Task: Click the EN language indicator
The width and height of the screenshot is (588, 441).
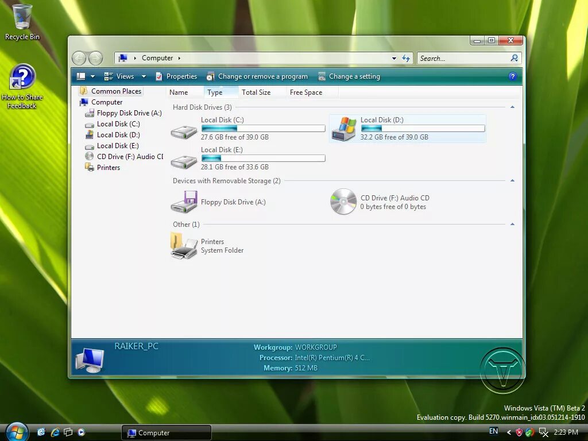Action: point(493,431)
